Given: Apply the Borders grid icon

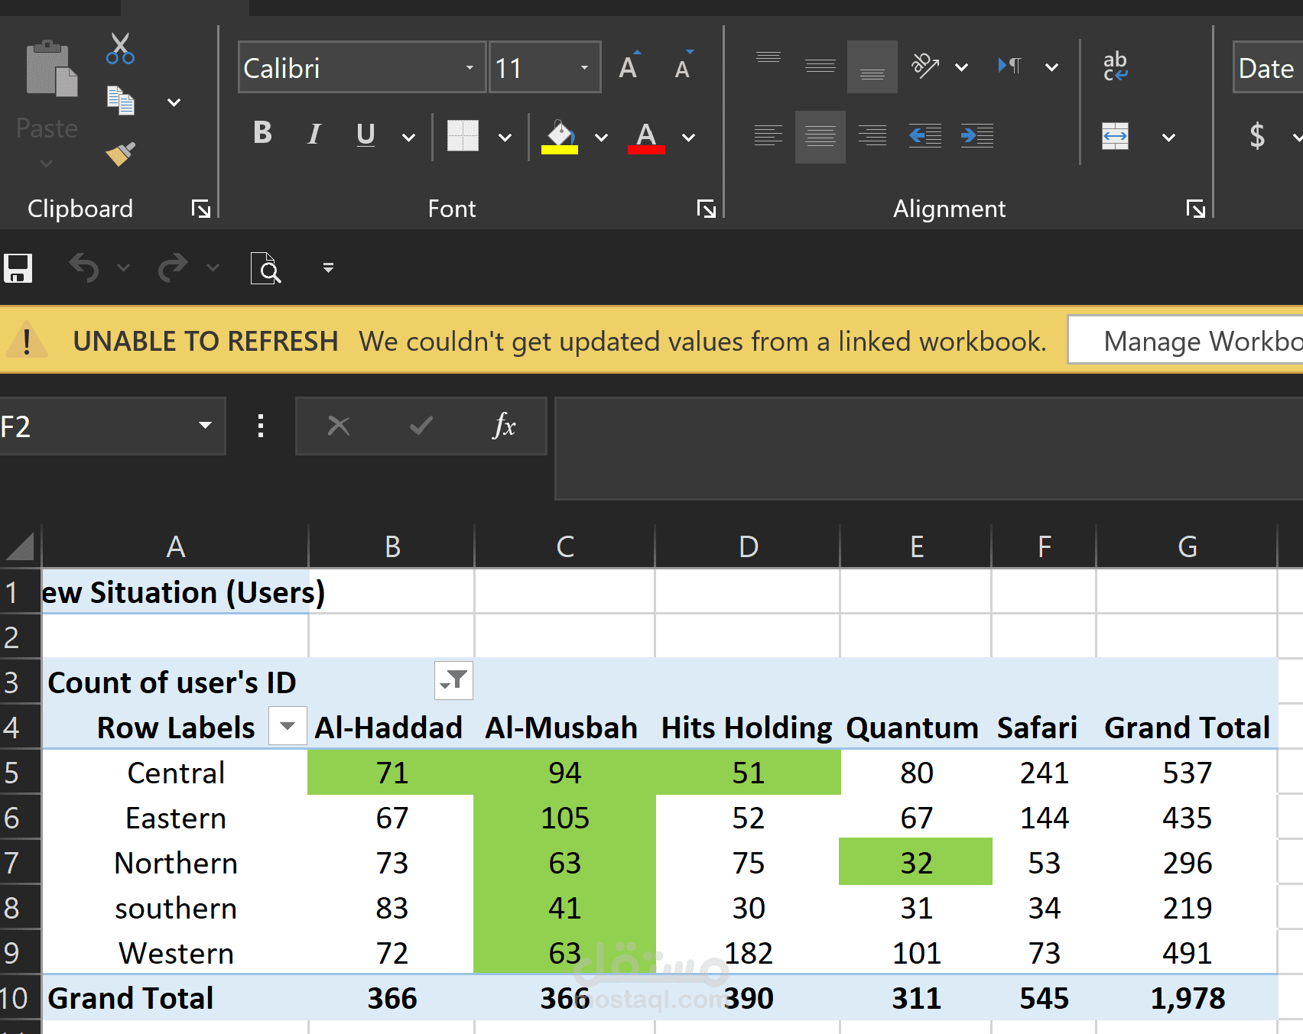Looking at the screenshot, I should (463, 136).
